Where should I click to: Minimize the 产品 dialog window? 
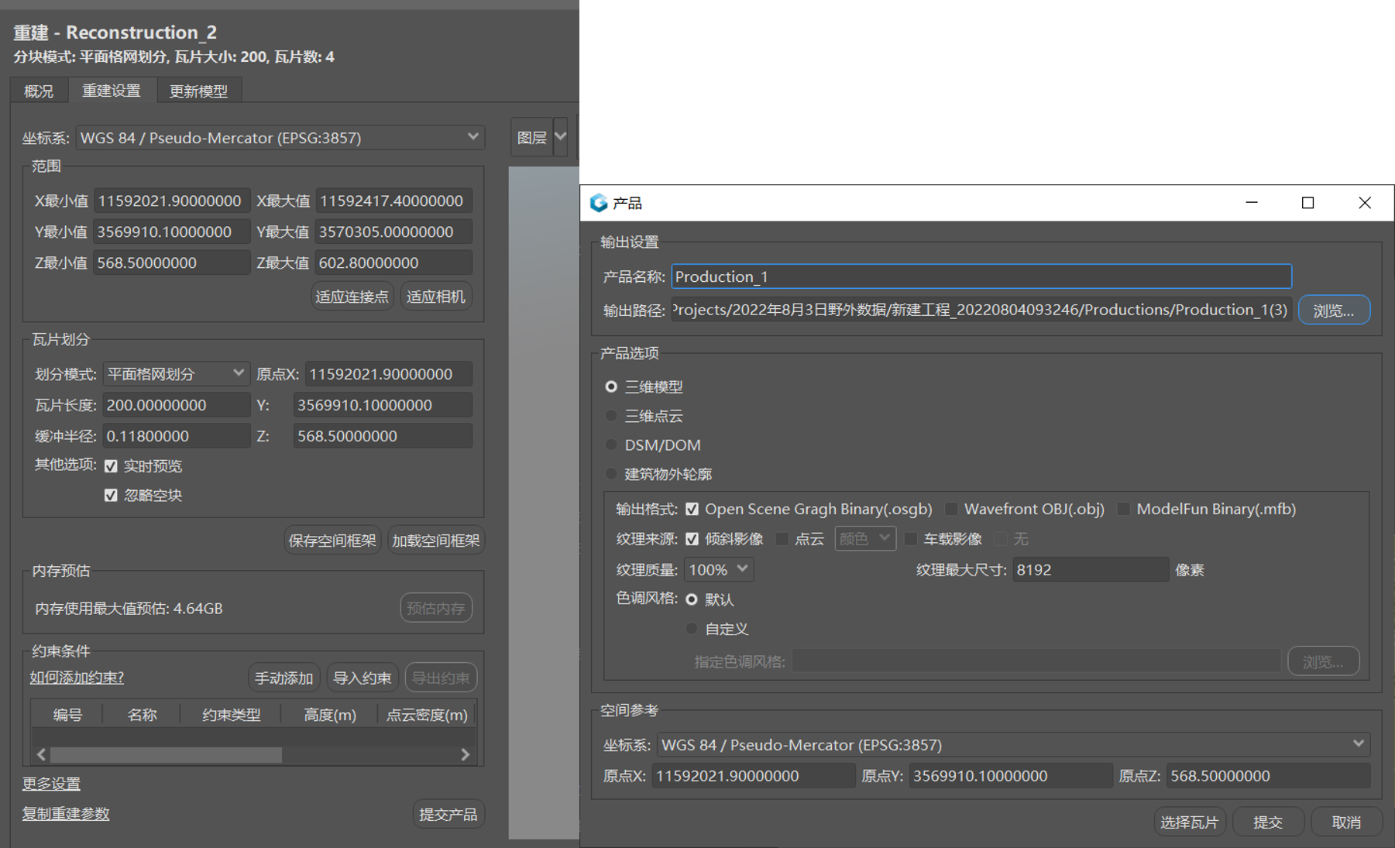(x=1252, y=203)
